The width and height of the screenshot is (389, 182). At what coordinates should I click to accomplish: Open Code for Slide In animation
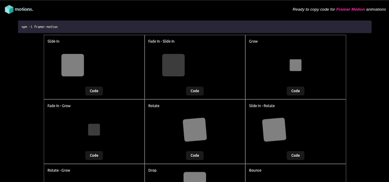click(94, 91)
